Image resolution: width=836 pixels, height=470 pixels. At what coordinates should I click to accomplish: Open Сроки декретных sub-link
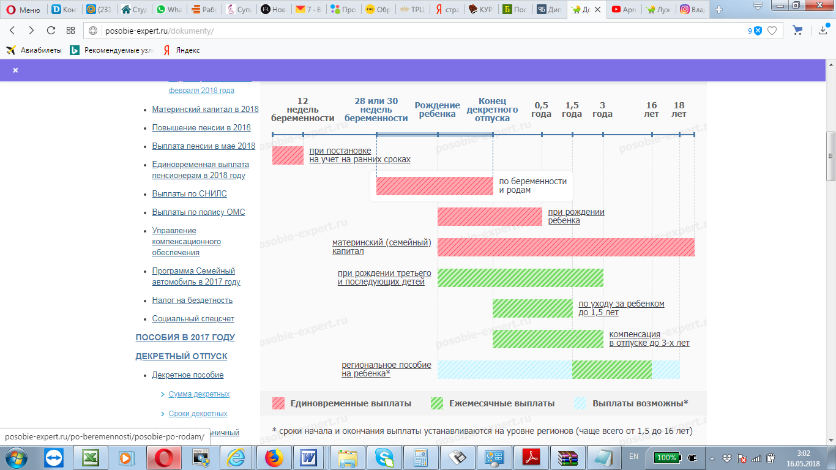[x=198, y=414]
